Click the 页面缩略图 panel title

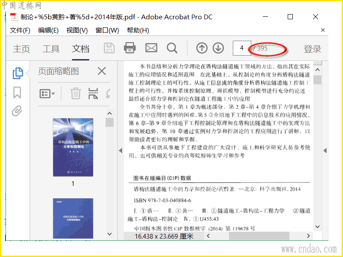tap(58, 71)
